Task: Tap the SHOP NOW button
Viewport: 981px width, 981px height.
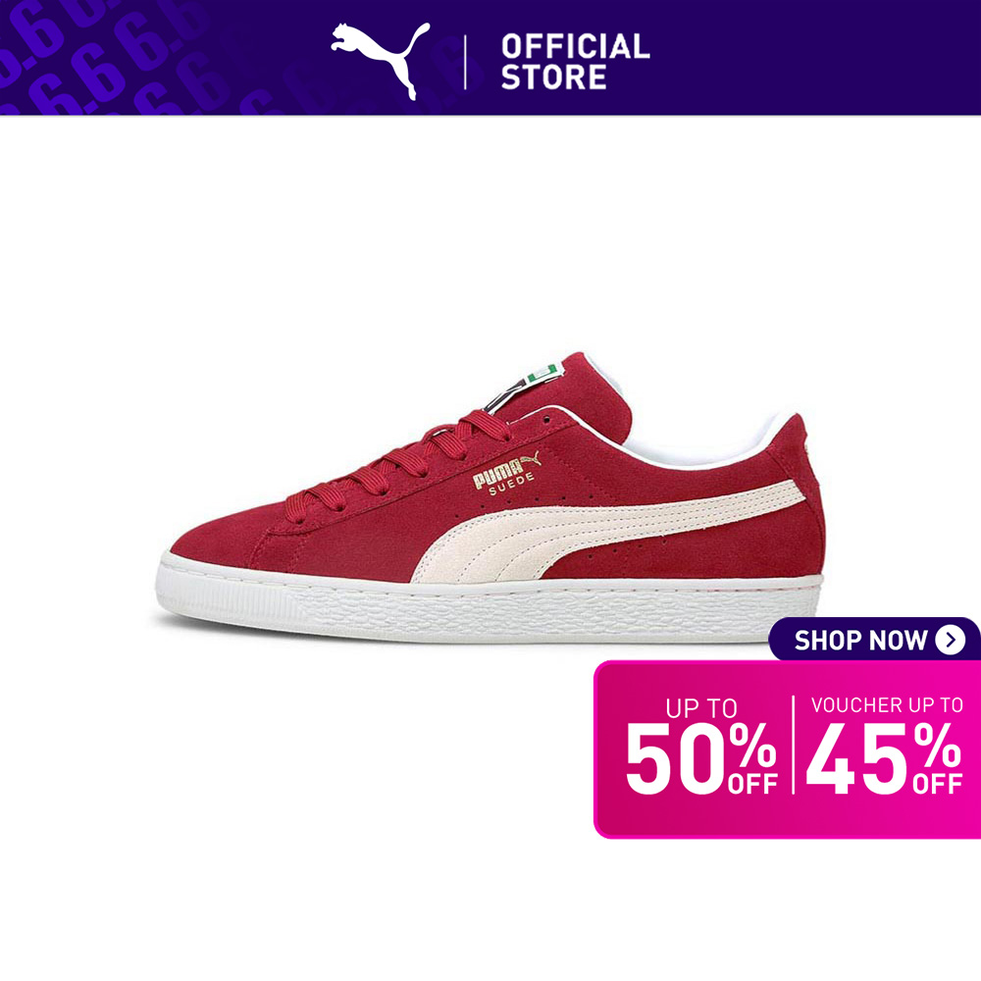Action: pos(875,640)
